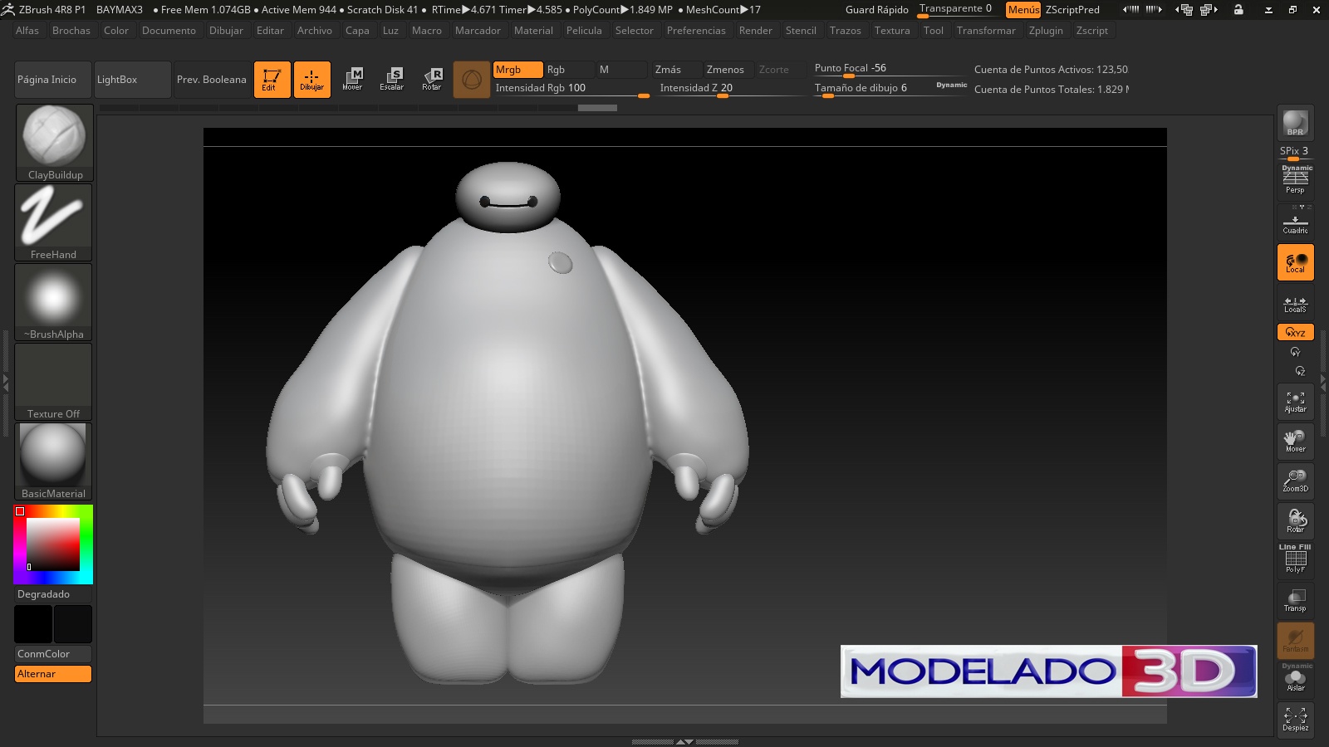This screenshot has height=747, width=1329.
Task: Click the Edit mode button
Action: pos(272,80)
